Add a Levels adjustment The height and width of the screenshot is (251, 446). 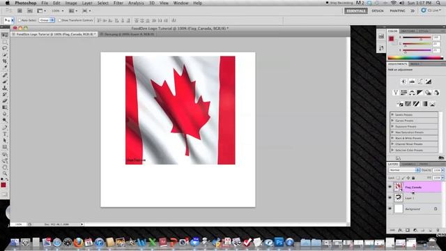point(412,82)
